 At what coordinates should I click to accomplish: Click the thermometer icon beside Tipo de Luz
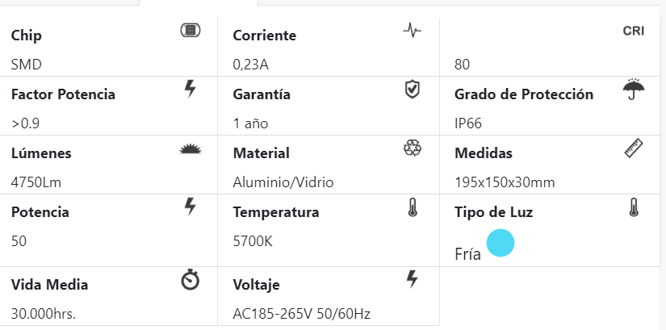point(634,207)
